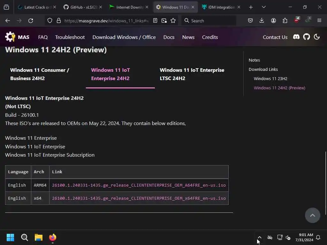Go back to the previous page
The width and height of the screenshot is (327, 245).
coord(8,21)
